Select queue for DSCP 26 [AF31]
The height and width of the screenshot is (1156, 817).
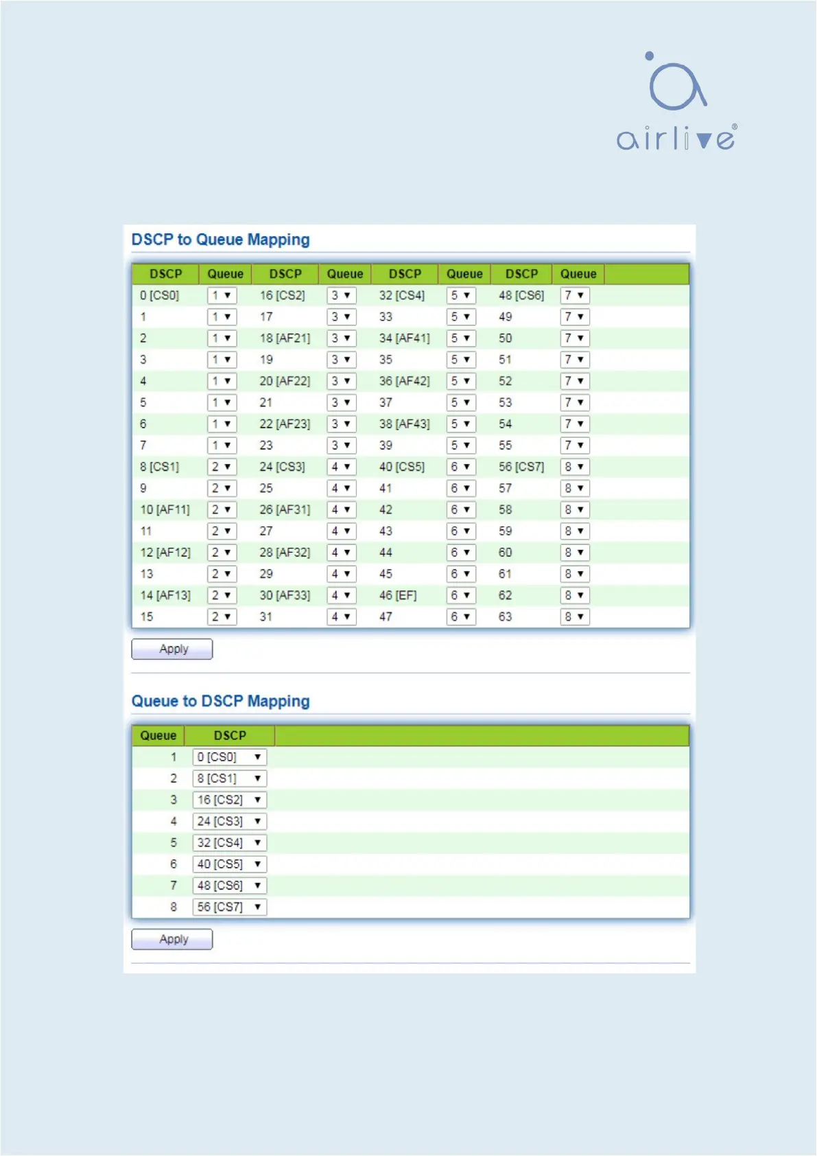(x=341, y=510)
